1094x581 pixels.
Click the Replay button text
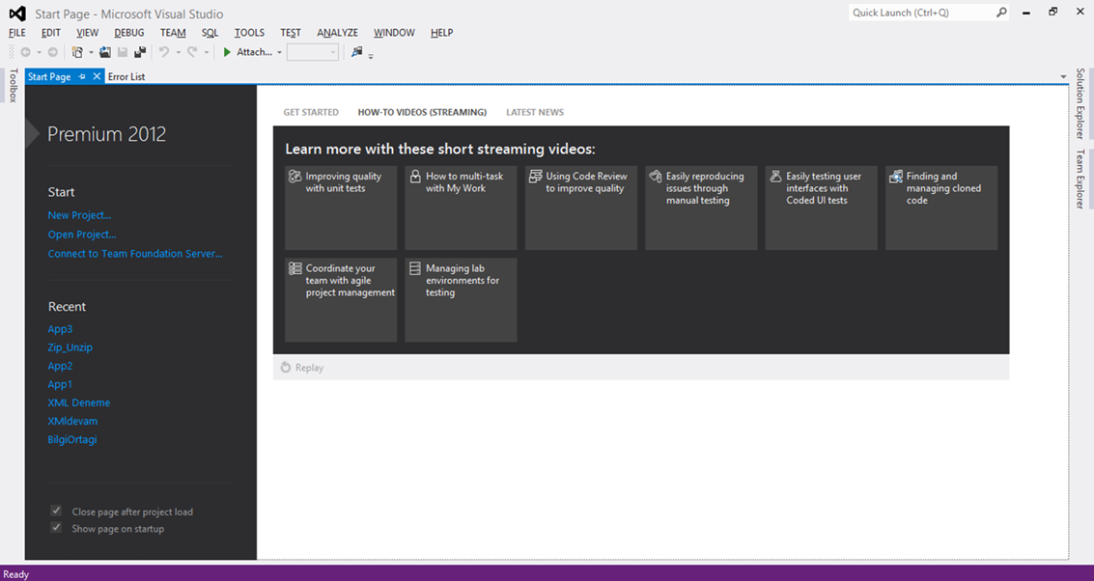pos(309,368)
